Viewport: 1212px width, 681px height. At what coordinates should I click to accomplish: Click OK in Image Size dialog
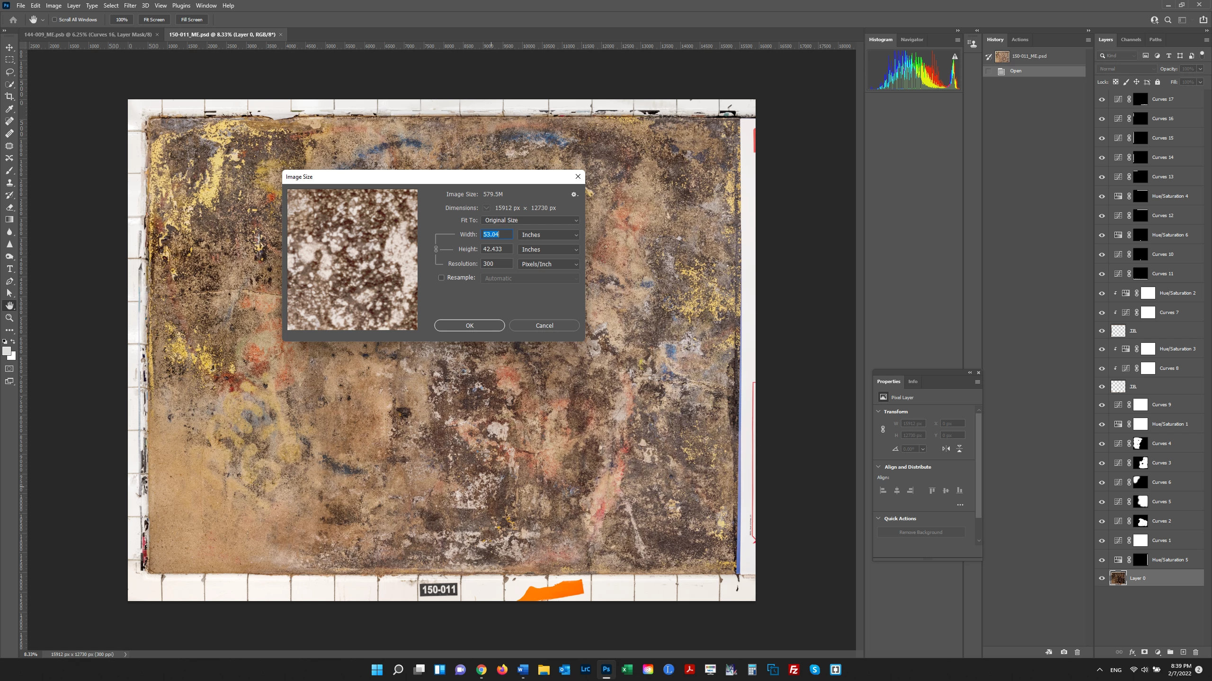(x=469, y=326)
